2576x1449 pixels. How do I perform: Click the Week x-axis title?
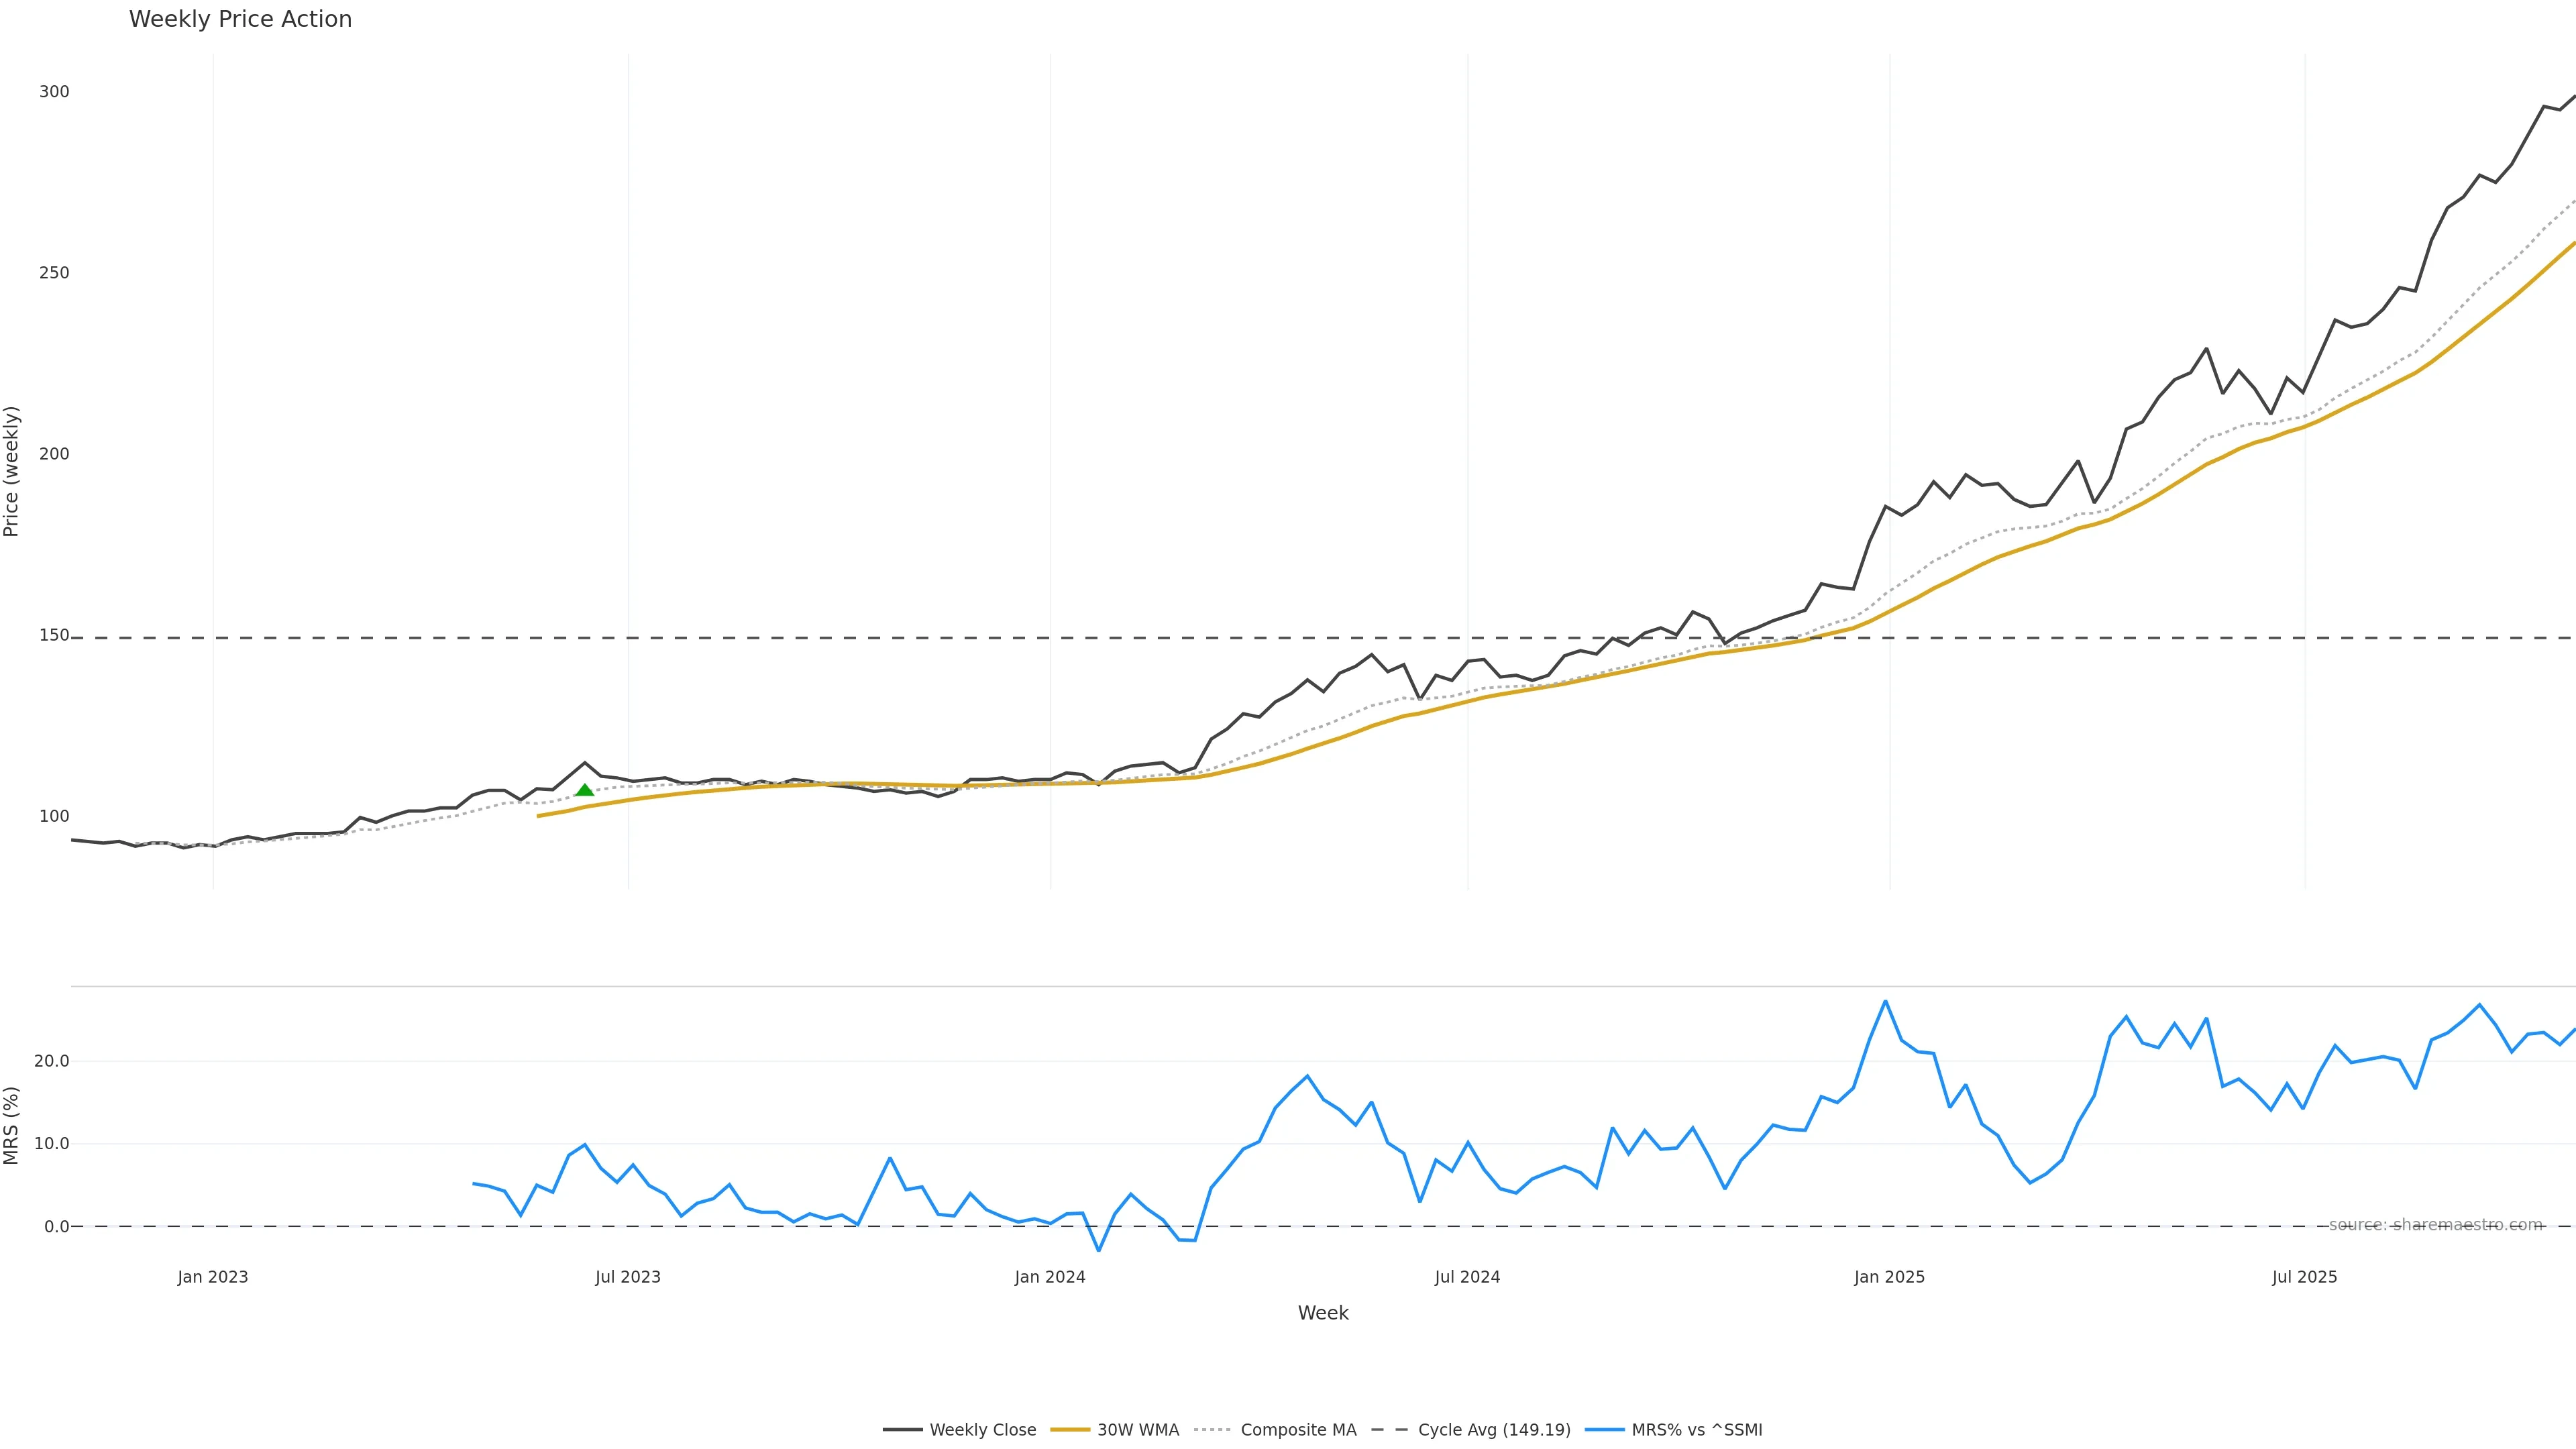(1323, 1313)
